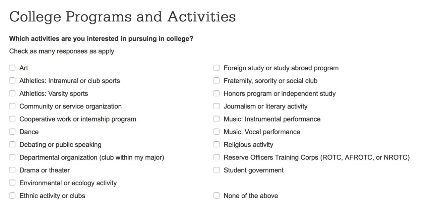Tick the Athletics: Varsity sports box
The height and width of the screenshot is (209, 429).
(x=12, y=93)
